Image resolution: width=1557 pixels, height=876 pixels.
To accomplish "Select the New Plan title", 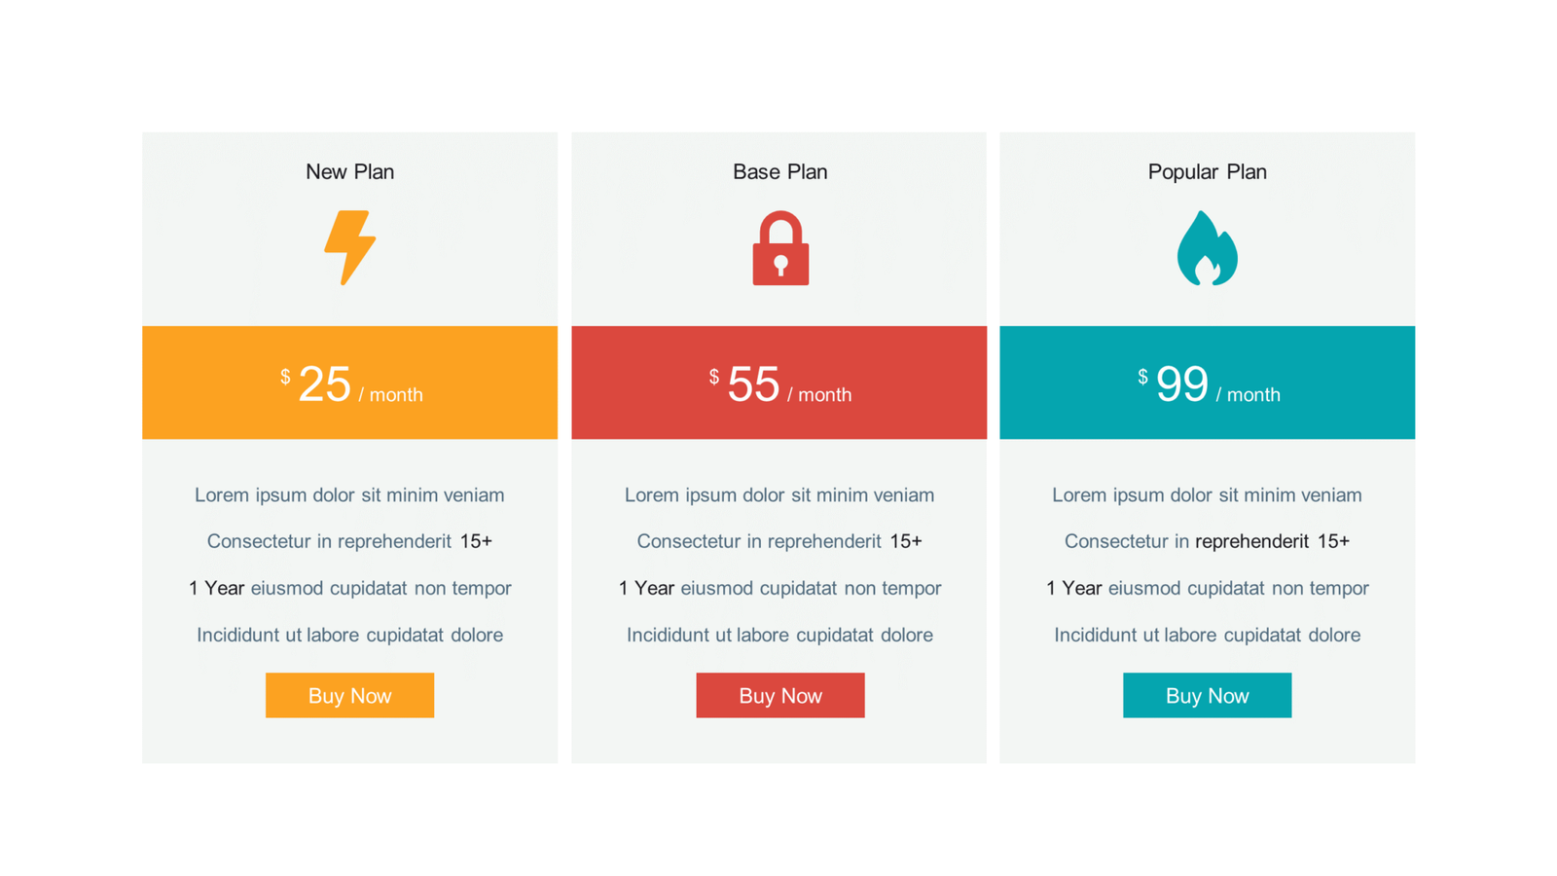I will point(349,171).
